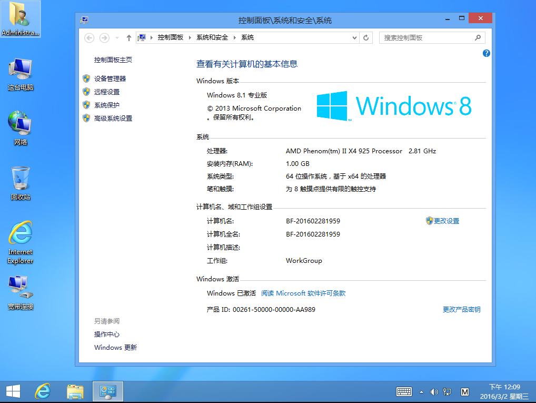Click the Windows Start button
Viewport: 536px width, 403px height.
click(x=13, y=391)
